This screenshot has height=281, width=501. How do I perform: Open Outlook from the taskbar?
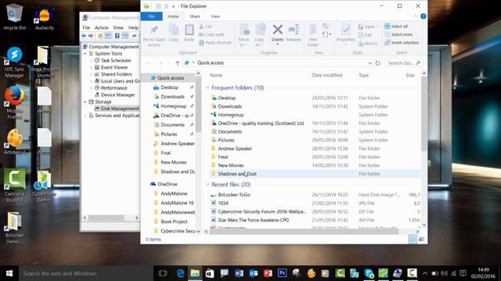[254, 273]
